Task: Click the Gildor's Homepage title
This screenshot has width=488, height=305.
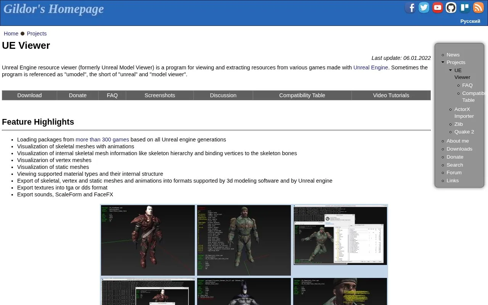Action: pyautogui.click(x=54, y=9)
